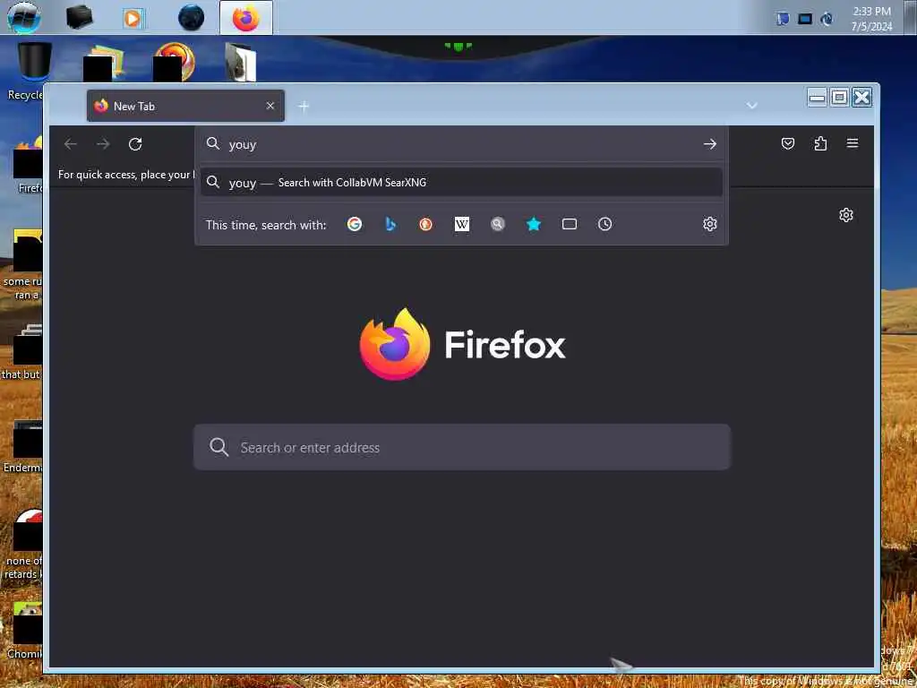
Task: Maximize the Firefox window
Action: pos(840,97)
